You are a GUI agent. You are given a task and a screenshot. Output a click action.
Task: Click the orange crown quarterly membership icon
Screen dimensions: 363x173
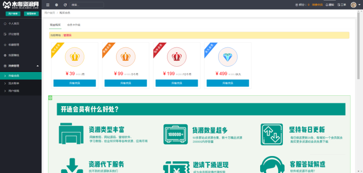click(125, 57)
